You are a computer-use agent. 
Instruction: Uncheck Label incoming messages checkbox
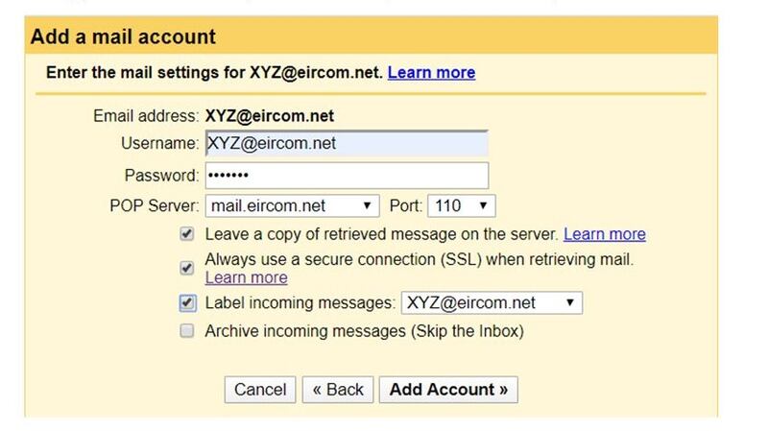click(187, 303)
